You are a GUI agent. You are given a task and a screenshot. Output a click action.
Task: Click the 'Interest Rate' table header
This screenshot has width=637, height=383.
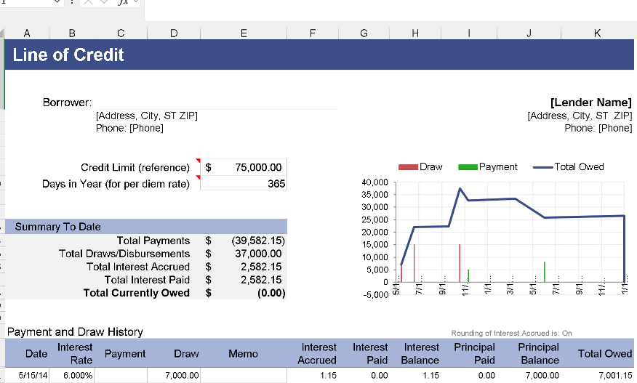[75, 354]
